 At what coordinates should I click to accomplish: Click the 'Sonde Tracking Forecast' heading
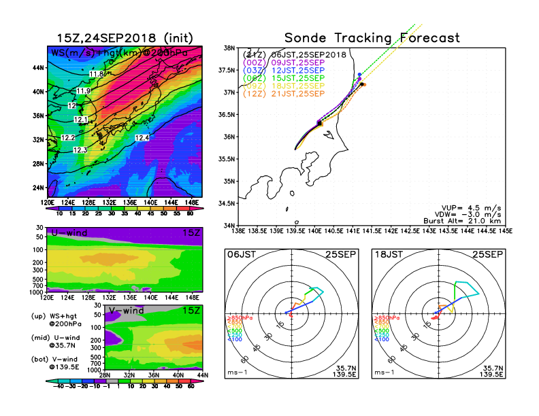372,38
